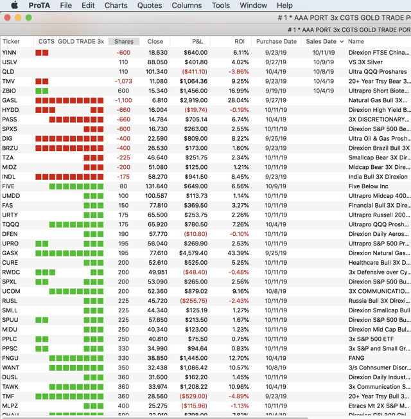
Task: Select the ZBIO ticker
Action: [x=9, y=91]
